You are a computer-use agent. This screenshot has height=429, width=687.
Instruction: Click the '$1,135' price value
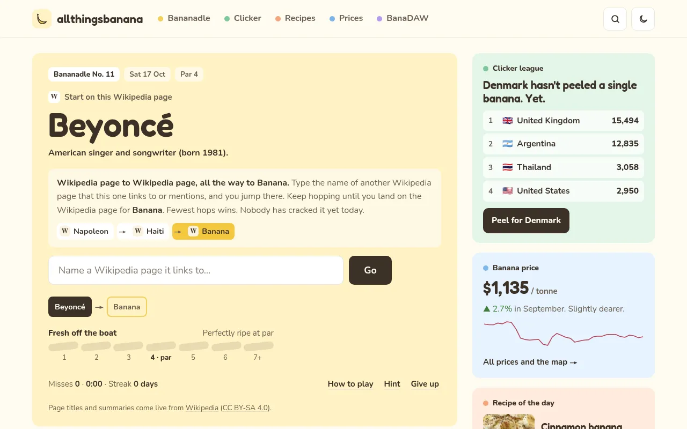(506, 289)
